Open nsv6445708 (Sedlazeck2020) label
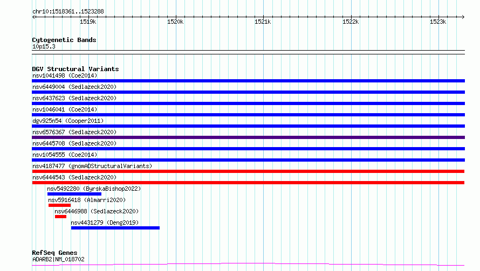480x271 pixels. click(74, 143)
